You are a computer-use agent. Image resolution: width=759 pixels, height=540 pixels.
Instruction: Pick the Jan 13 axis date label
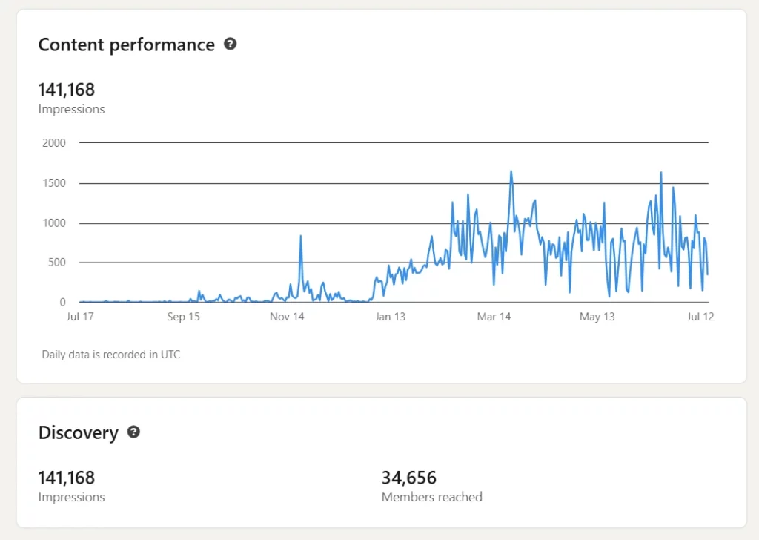(390, 317)
